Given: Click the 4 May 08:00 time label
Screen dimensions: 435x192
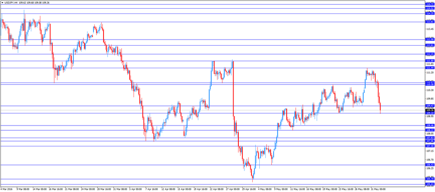Looking at the screenshot, I should tap(264, 189).
